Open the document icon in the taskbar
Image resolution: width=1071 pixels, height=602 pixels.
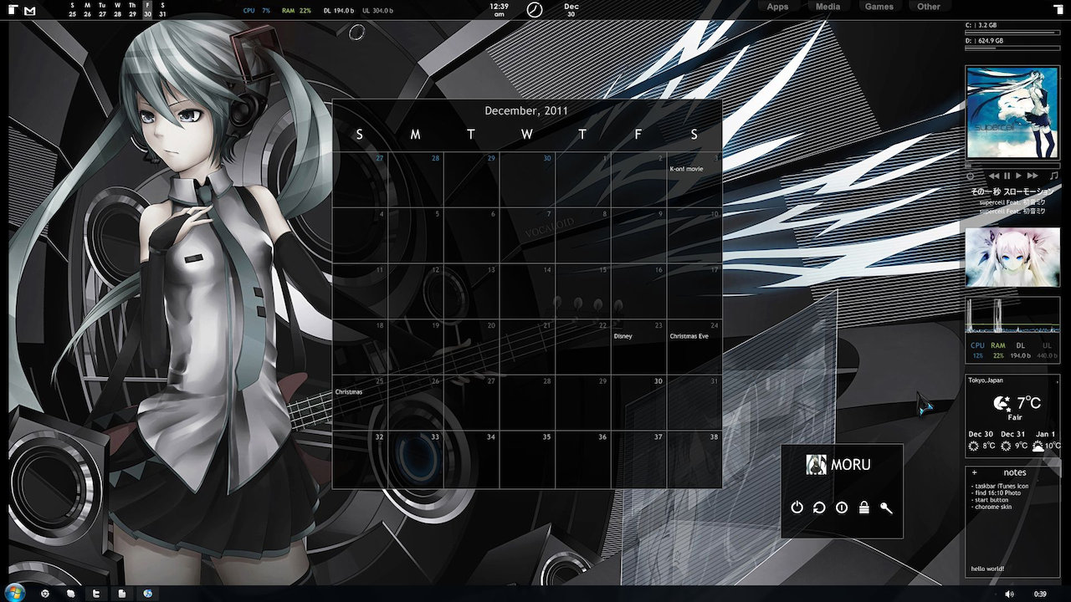coord(122,594)
